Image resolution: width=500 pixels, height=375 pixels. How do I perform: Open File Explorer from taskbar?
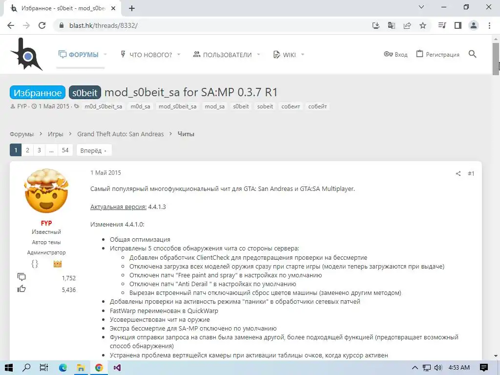(81, 368)
